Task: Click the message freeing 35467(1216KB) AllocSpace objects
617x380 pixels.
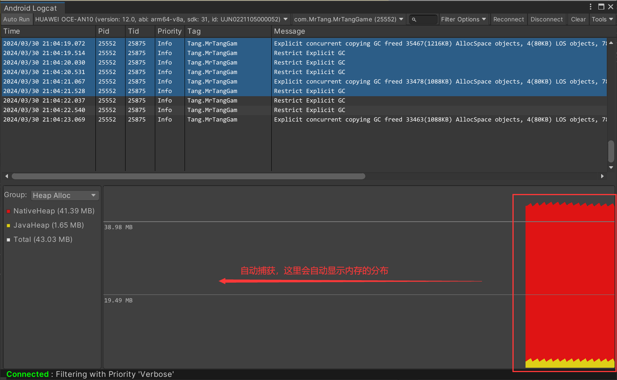Action: point(440,44)
